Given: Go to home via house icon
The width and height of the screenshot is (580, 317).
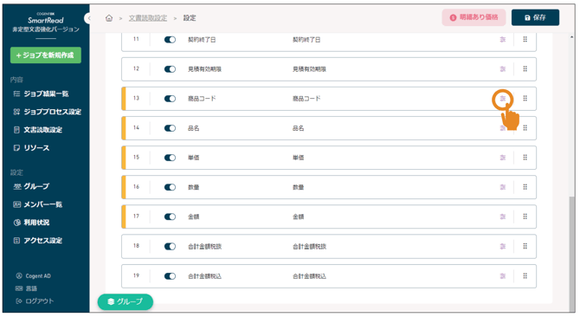Looking at the screenshot, I should pyautogui.click(x=109, y=18).
